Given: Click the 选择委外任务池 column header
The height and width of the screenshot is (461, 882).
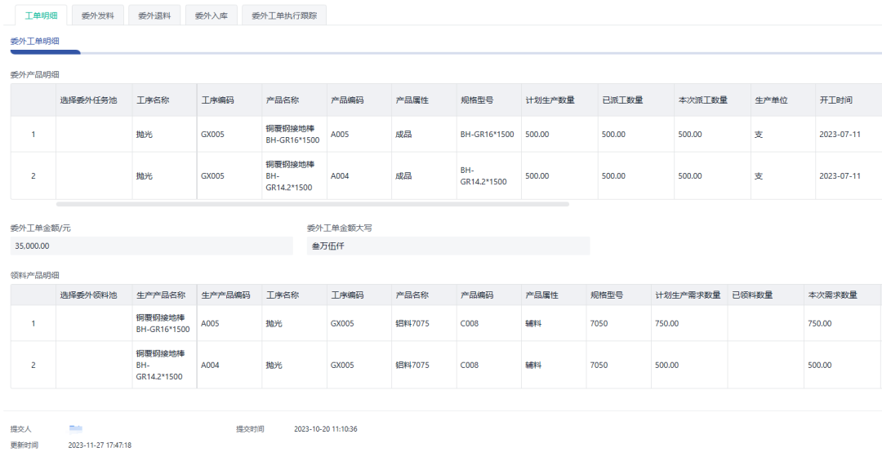Looking at the screenshot, I should tap(89, 100).
